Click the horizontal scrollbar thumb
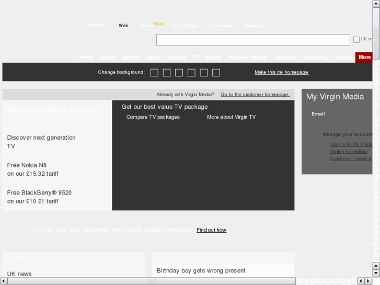Image resolution: width=380 pixels, height=285 pixels. [x=152, y=281]
